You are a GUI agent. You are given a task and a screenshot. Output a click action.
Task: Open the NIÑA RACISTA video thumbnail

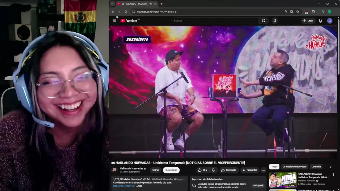pyautogui.click(x=283, y=180)
